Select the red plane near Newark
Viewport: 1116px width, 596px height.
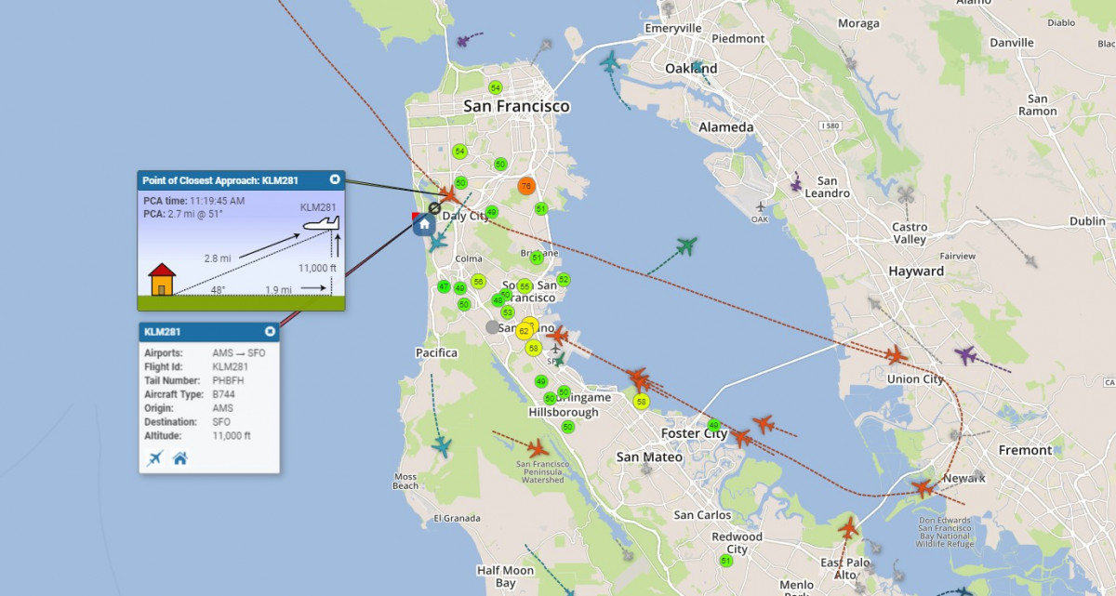[x=923, y=487]
